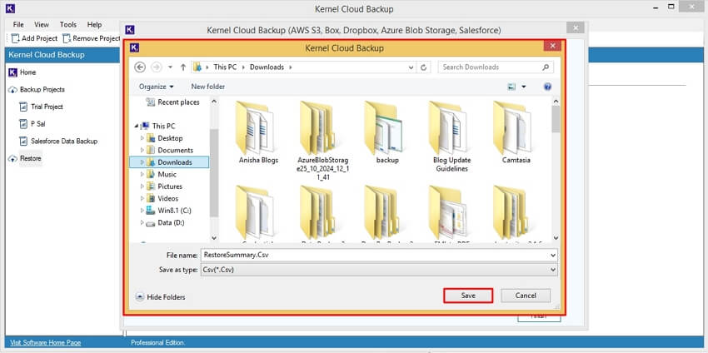
Task: Open the Save as type combo box
Action: tap(379, 270)
